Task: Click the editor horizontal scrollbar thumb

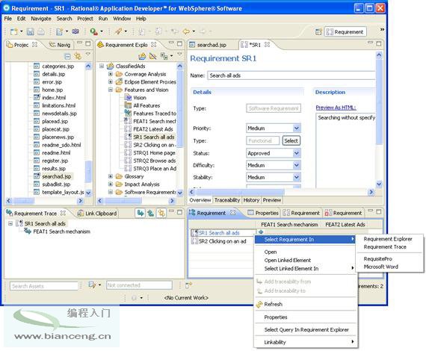Action: (x=240, y=192)
